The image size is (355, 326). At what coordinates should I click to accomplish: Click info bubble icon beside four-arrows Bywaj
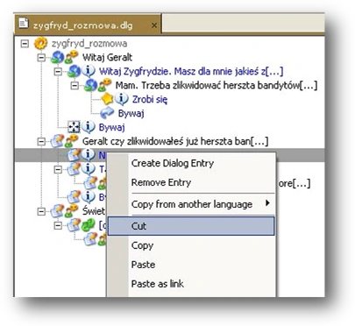[x=88, y=127]
